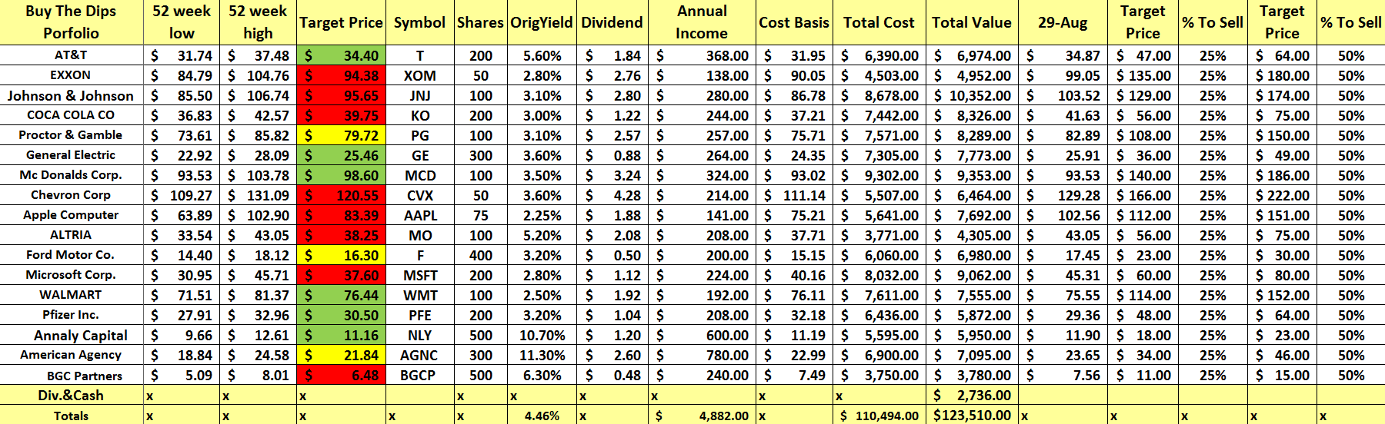The width and height of the screenshot is (1385, 424).
Task: Select the 110,494.00 total cost cell
Action: 879,416
